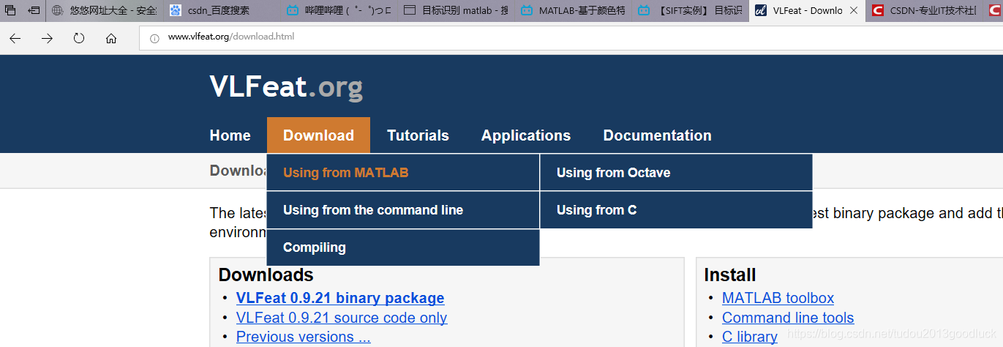This screenshot has height=347, width=1003.
Task: Switch to 【SIFT实例】目标识 tab
Action: (x=689, y=10)
